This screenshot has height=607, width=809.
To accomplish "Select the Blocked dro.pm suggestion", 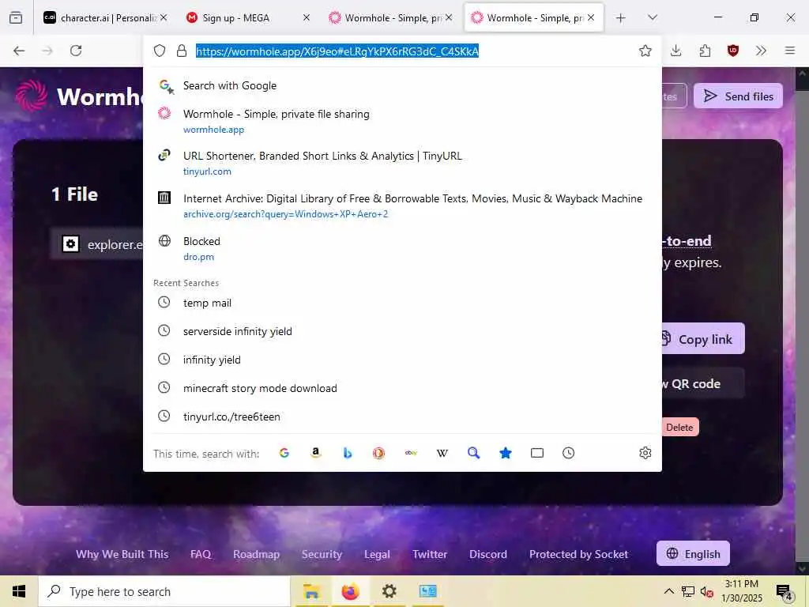I will click(402, 248).
